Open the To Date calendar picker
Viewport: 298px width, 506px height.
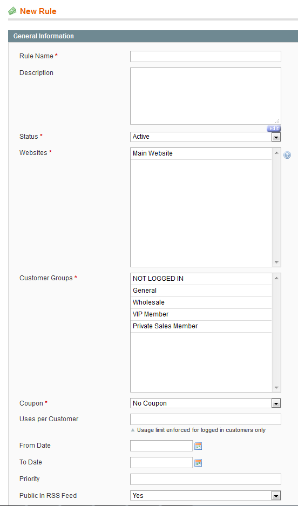point(198,463)
